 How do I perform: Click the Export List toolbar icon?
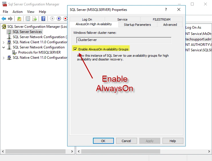click(x=35, y=19)
